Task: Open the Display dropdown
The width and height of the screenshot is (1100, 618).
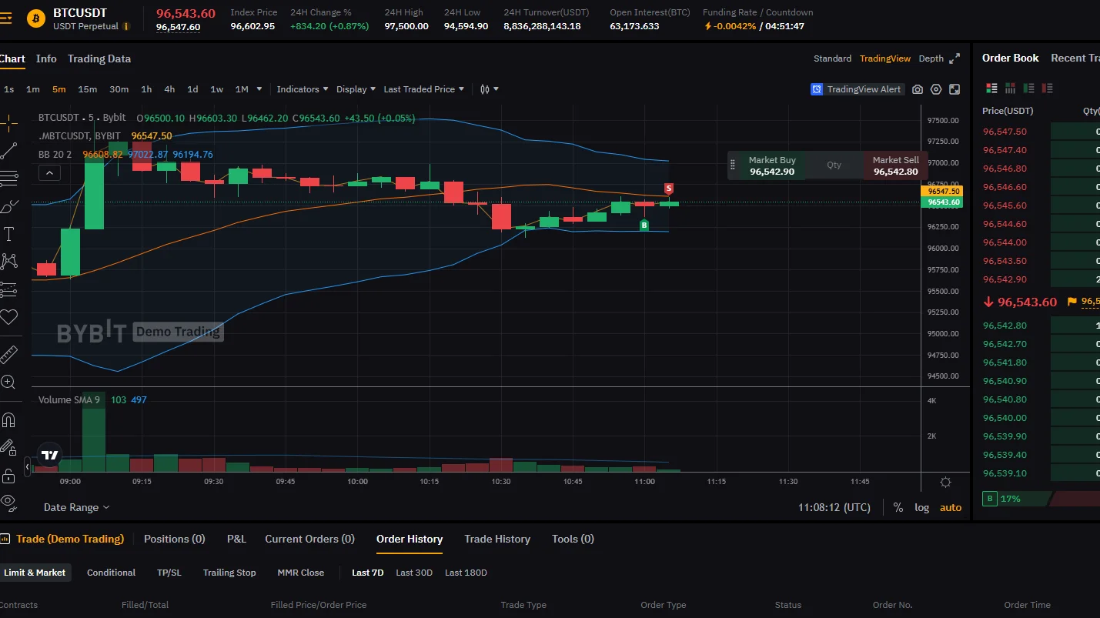Action: click(x=356, y=89)
